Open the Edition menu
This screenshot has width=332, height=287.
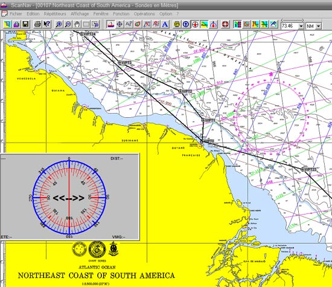coord(33,14)
